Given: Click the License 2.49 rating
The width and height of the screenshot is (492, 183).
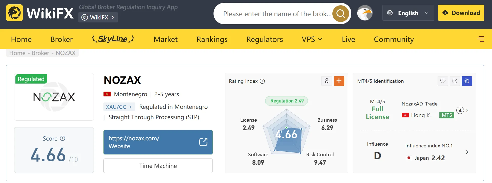Looking at the screenshot, I should coord(248,124).
